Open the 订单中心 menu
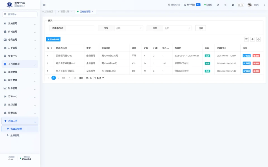 20,97
